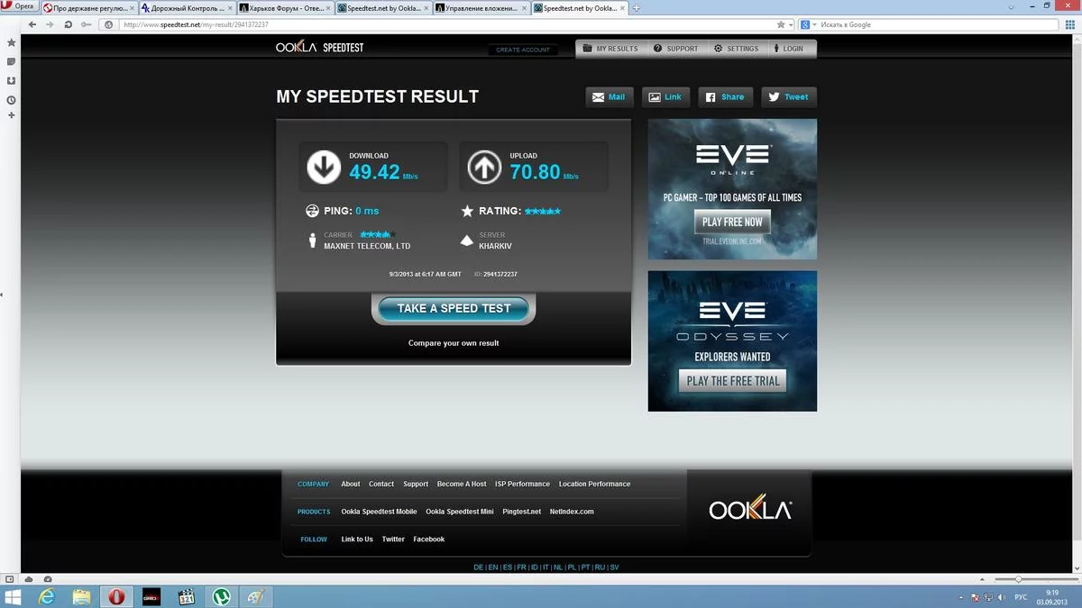Go back with the browser back arrow

33,24
